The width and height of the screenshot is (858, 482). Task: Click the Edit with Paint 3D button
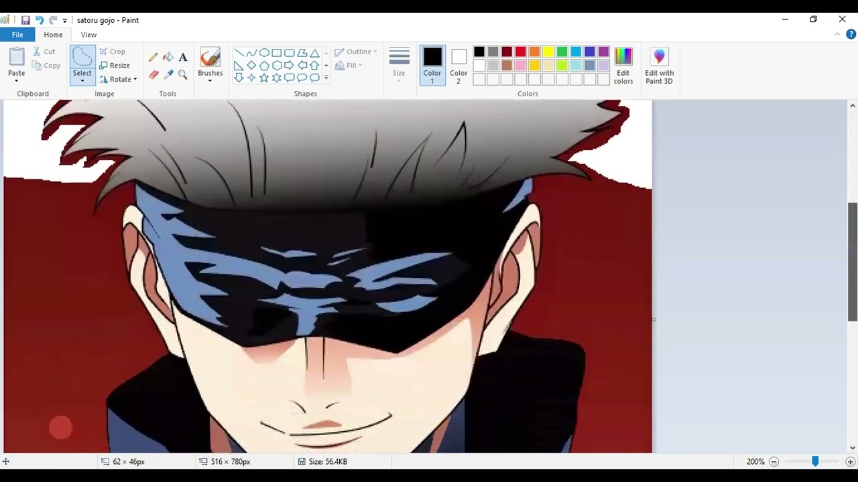click(659, 66)
